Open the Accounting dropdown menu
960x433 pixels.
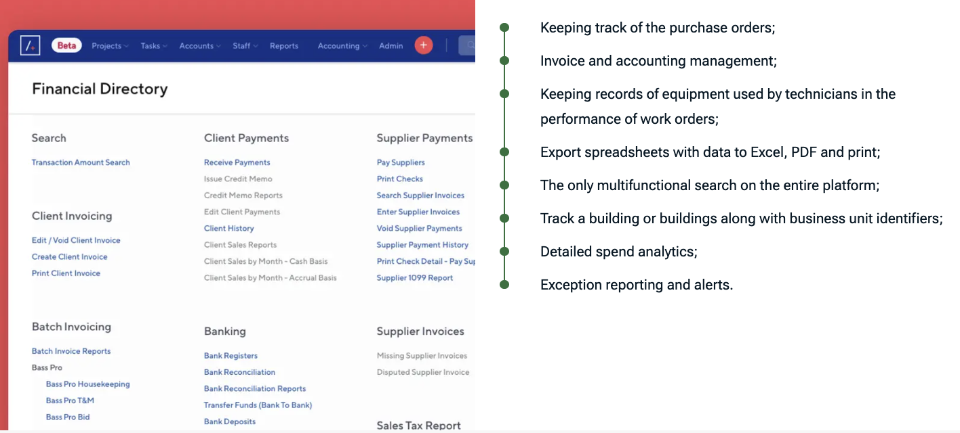click(342, 46)
